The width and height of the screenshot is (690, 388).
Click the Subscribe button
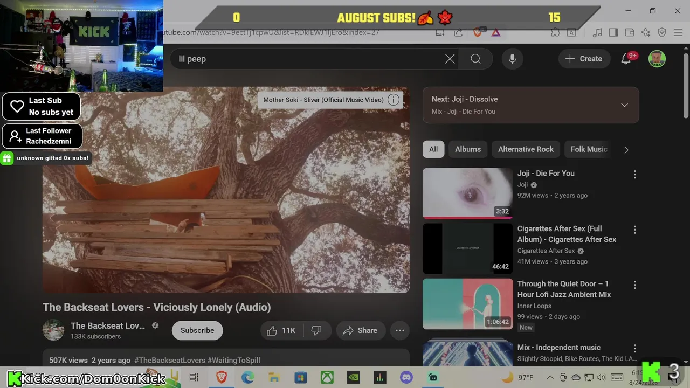[x=197, y=330]
